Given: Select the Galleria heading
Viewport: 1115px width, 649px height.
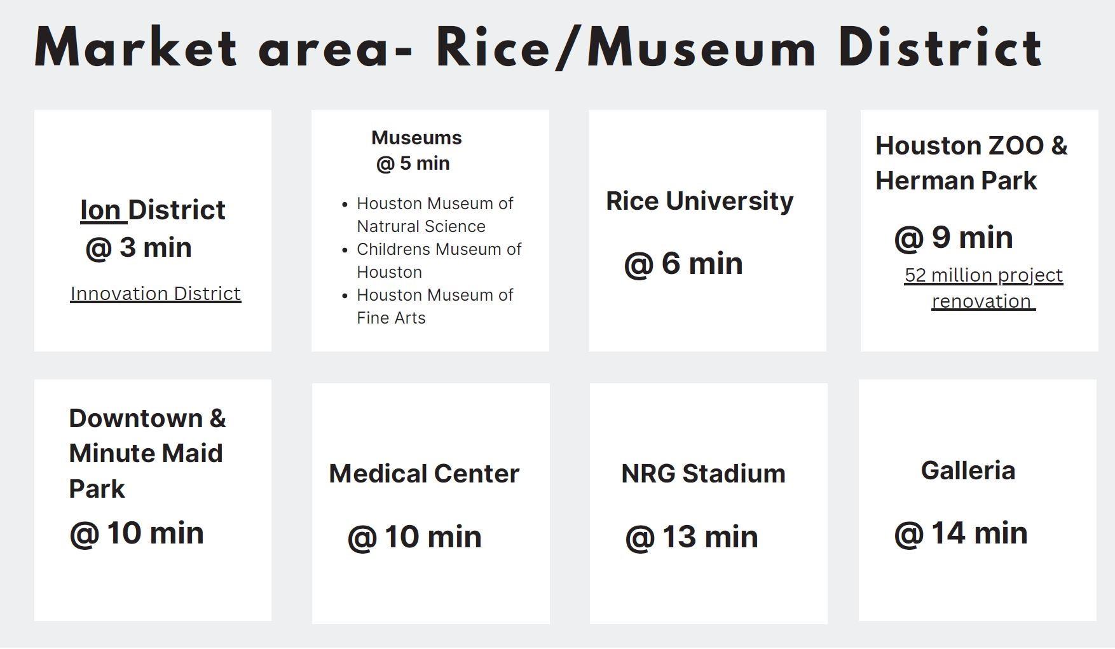Looking at the screenshot, I should [x=968, y=471].
